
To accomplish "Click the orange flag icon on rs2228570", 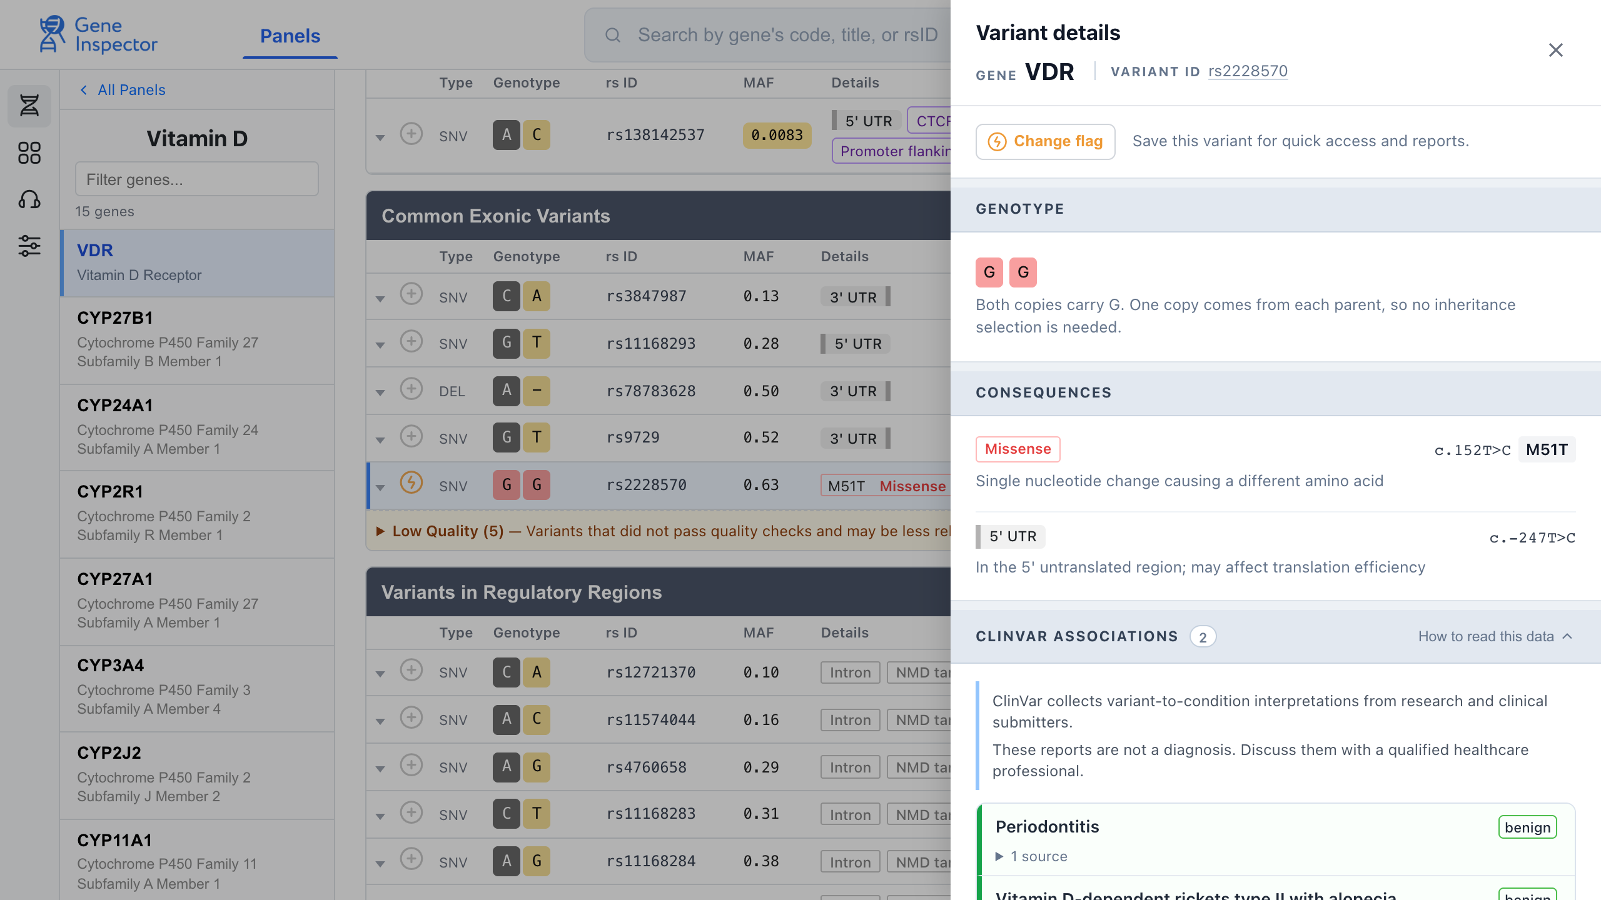I will pyautogui.click(x=412, y=482).
